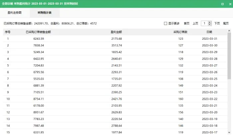Select sales amount cell 8951.67
This screenshot has height=135, width=233.
click(39, 112)
